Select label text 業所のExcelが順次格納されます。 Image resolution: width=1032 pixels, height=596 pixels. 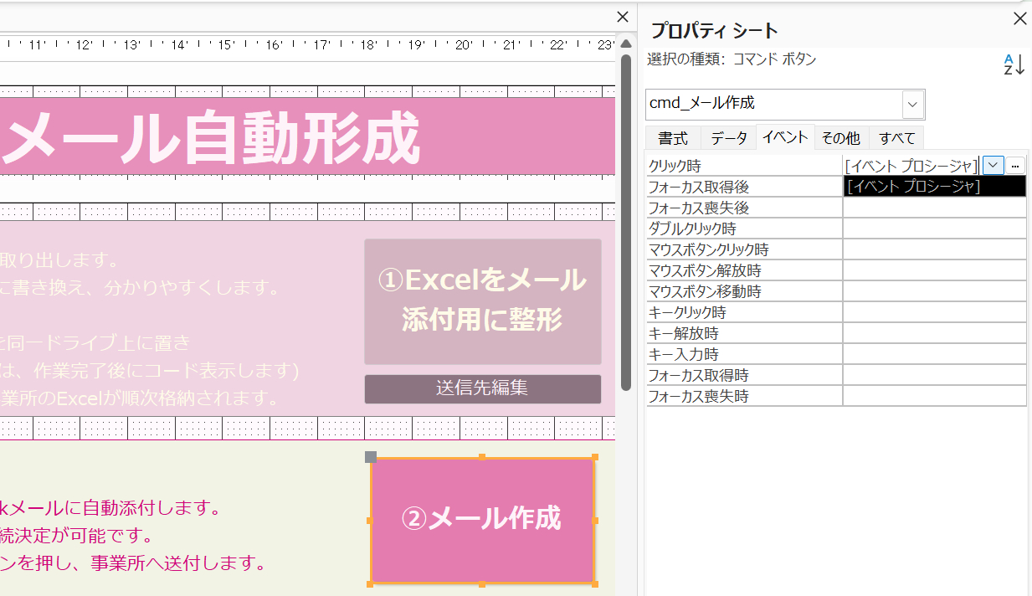[141, 397]
